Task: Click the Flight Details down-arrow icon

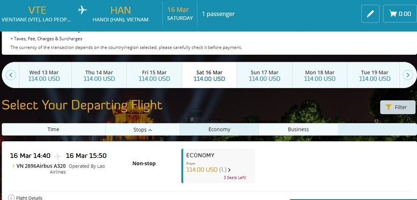Action: click(x=11, y=197)
